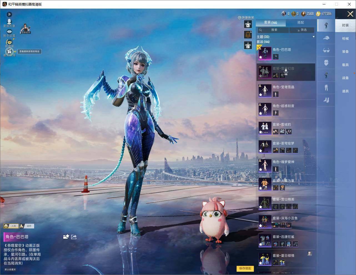Select the 角色-瑰梦爱神 outfit row
This screenshot has height=275, width=356.
click(286, 165)
